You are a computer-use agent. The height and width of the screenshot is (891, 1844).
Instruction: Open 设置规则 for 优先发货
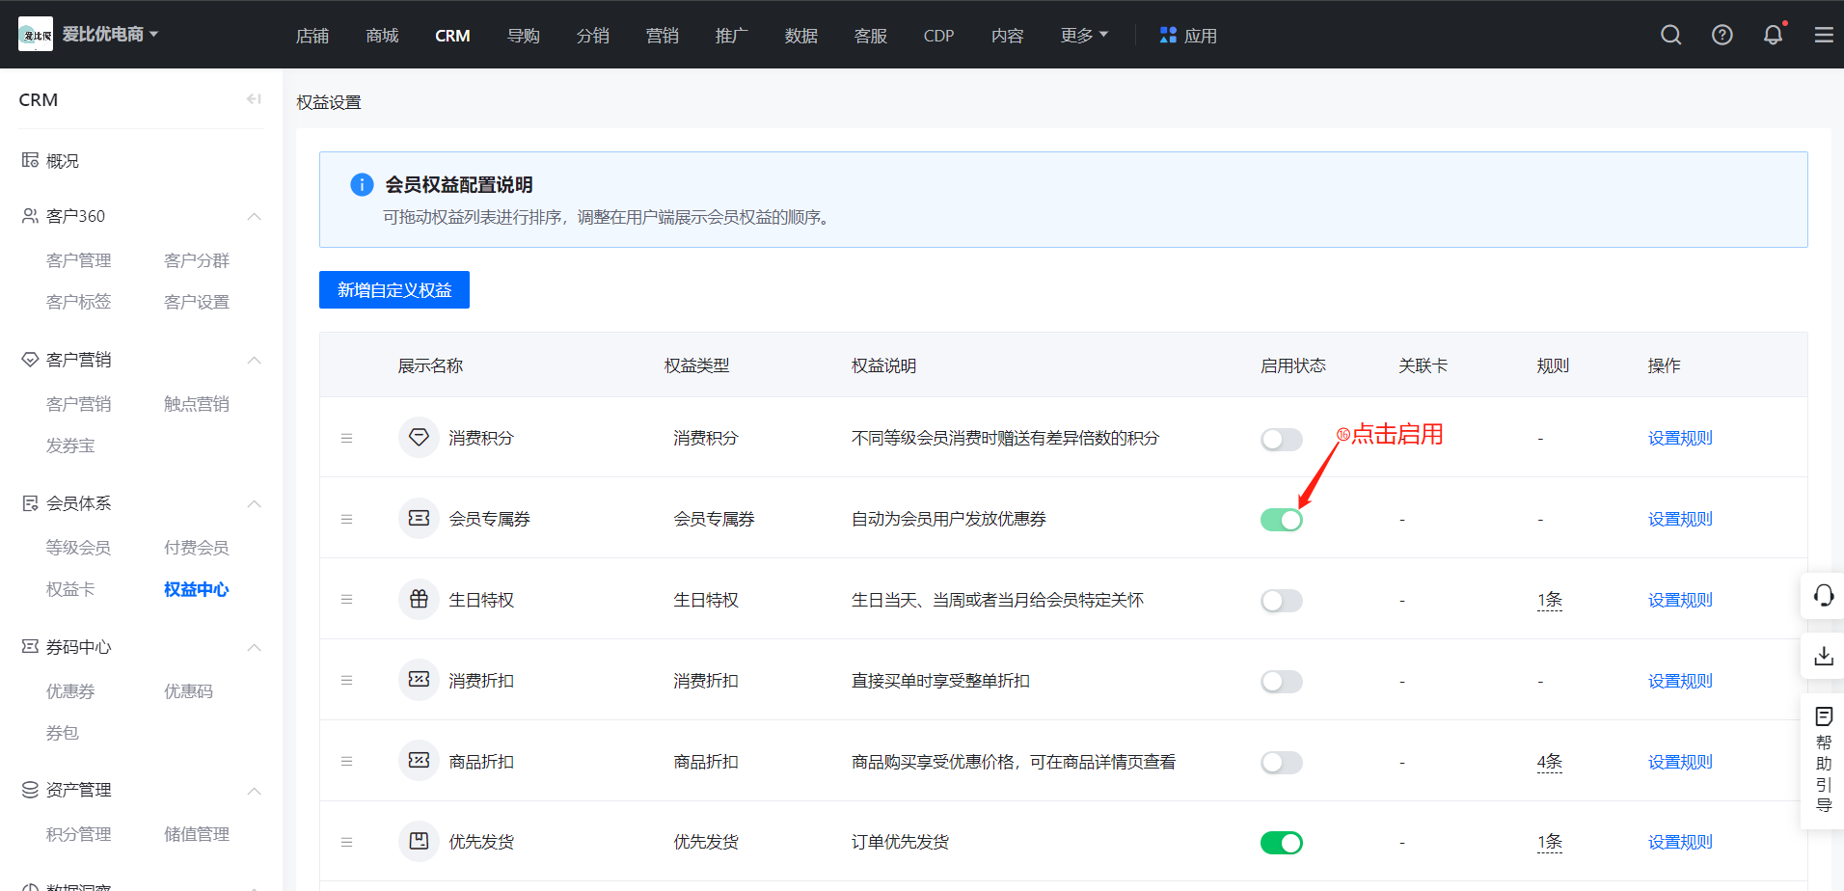click(x=1680, y=842)
